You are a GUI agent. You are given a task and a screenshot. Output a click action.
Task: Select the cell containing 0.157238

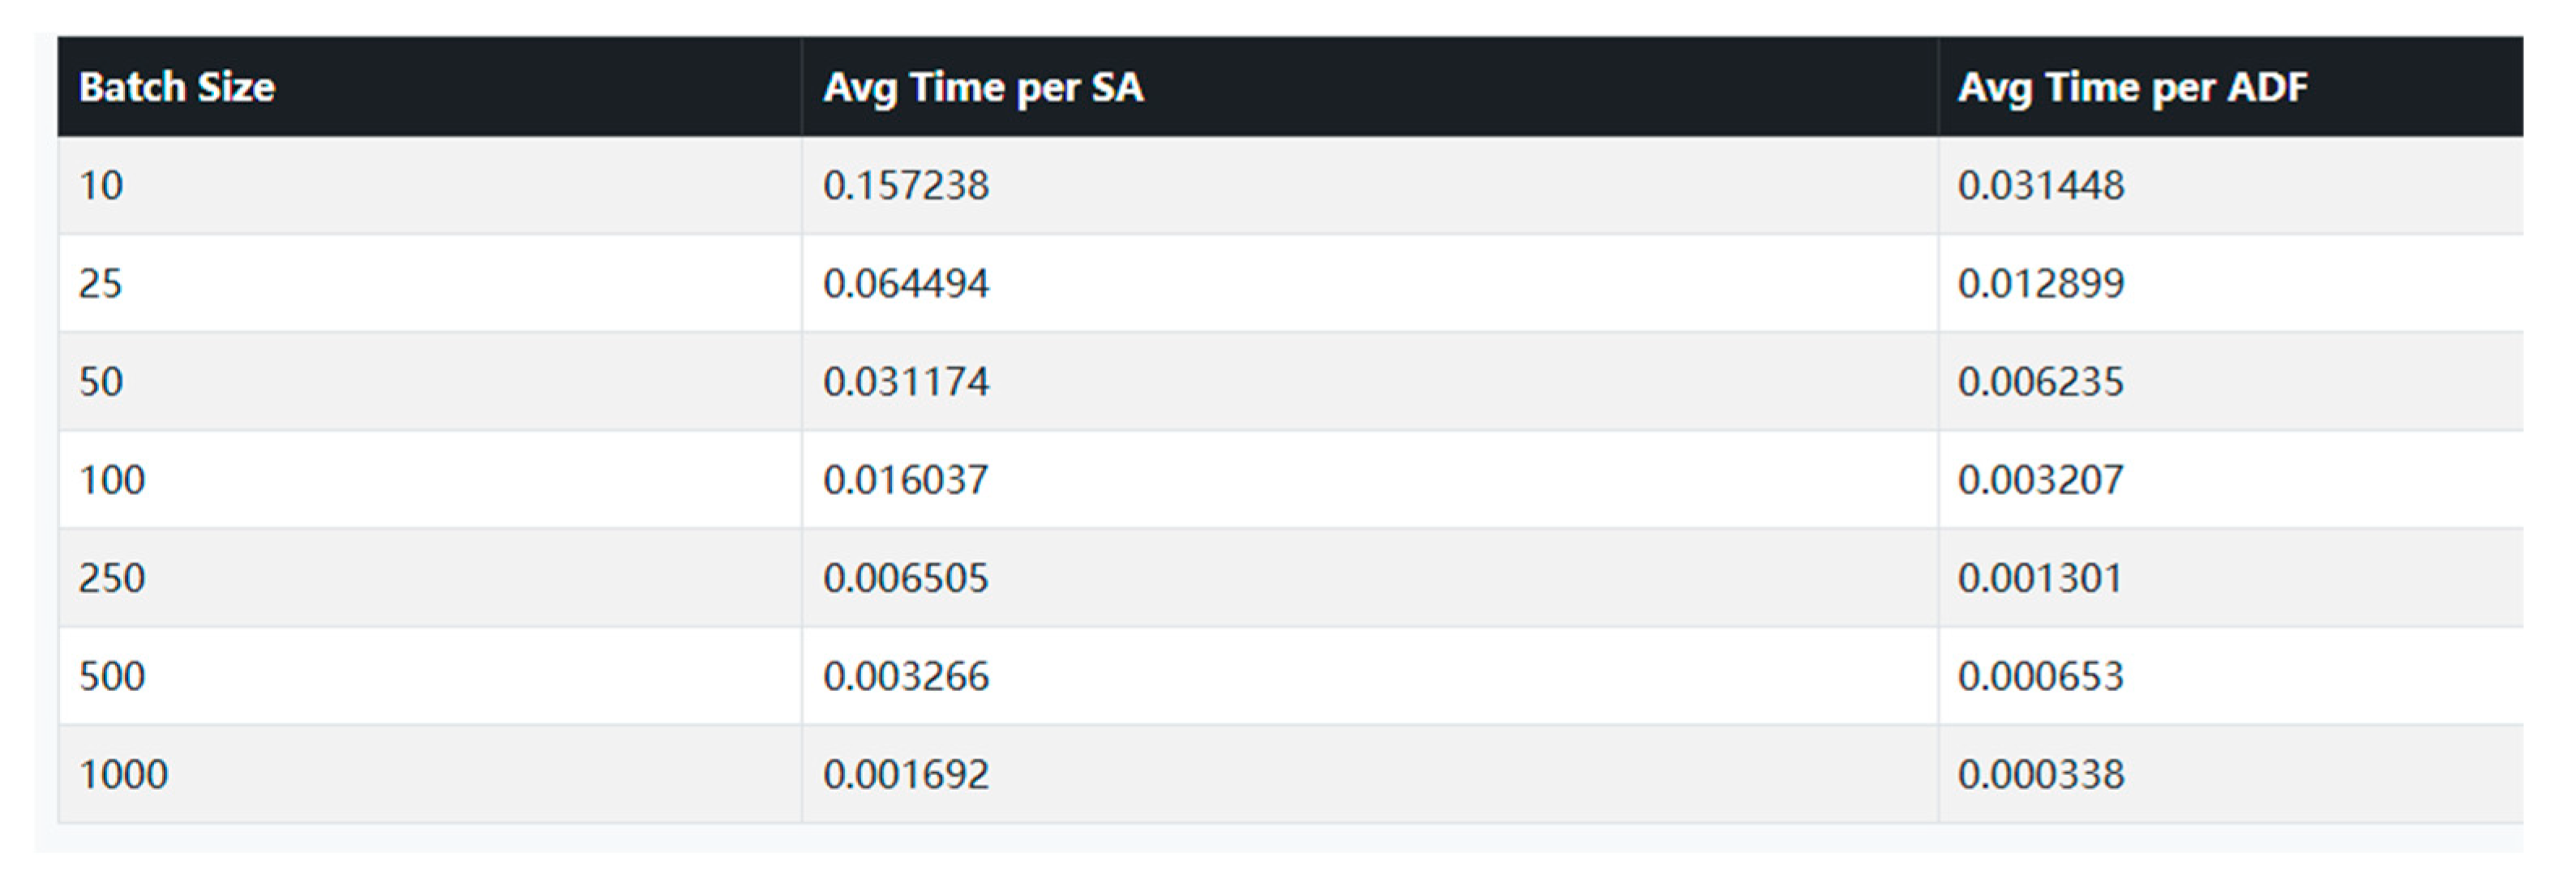pyautogui.click(x=906, y=185)
